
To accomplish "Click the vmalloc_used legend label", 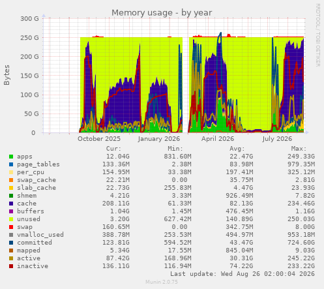I will [40, 235].
